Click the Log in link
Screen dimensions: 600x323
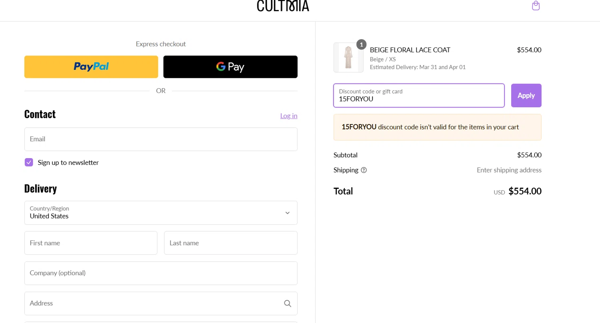pos(289,116)
